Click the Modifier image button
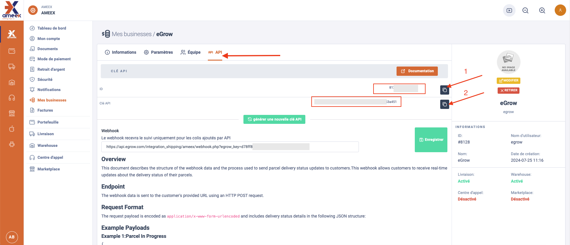 pos(508,81)
